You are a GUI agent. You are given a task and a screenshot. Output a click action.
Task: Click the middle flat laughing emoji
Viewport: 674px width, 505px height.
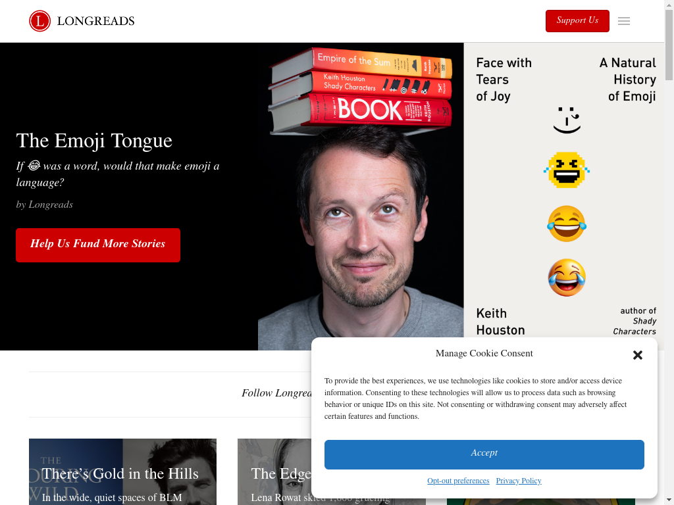click(567, 224)
